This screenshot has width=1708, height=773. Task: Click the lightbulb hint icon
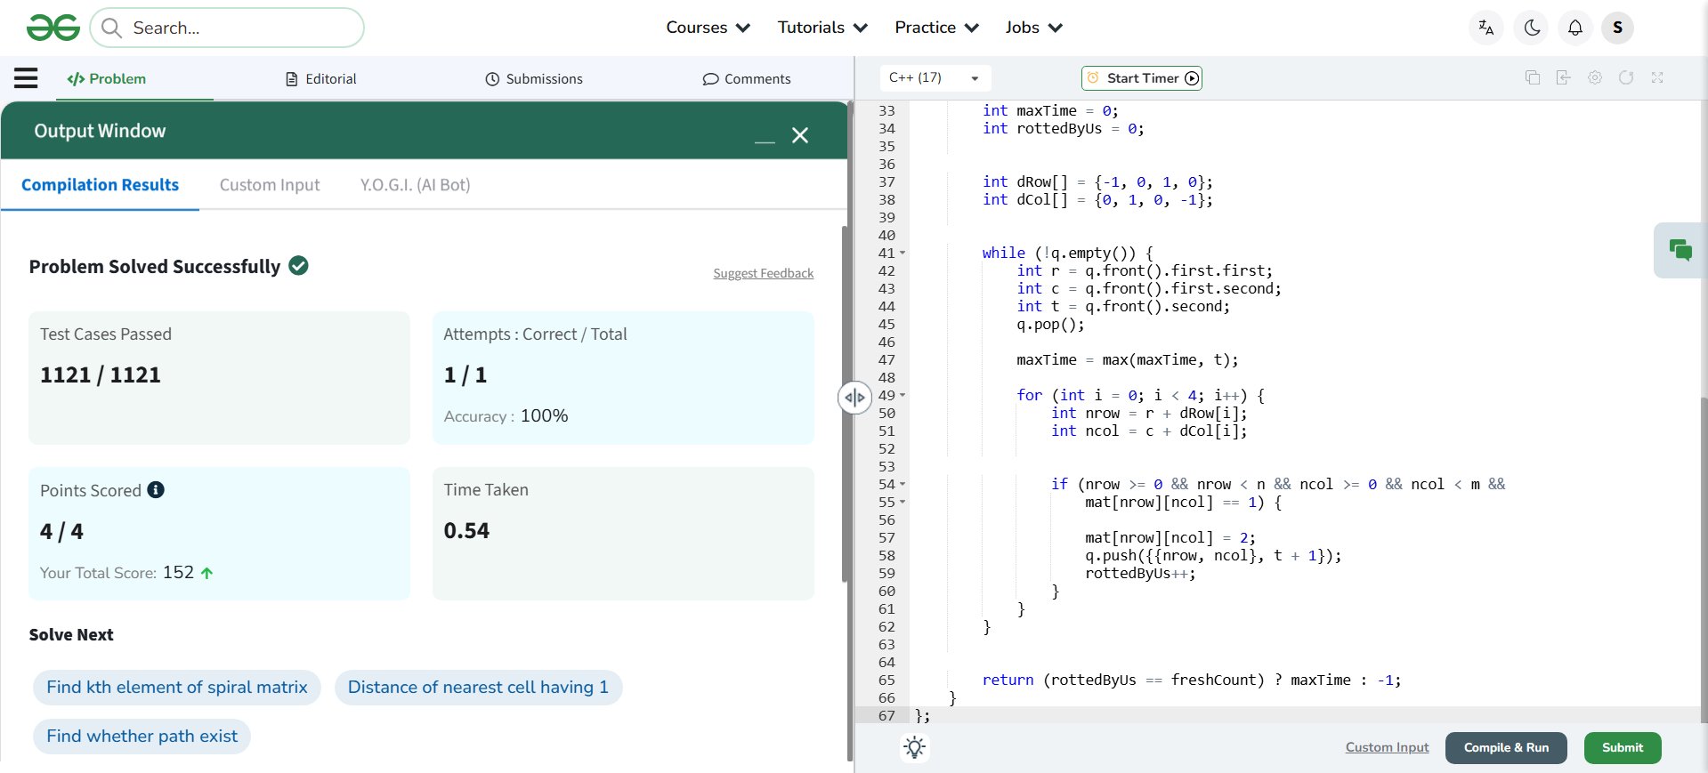tap(914, 747)
